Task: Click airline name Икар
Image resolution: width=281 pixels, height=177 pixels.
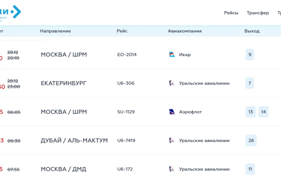Action: [185, 55]
